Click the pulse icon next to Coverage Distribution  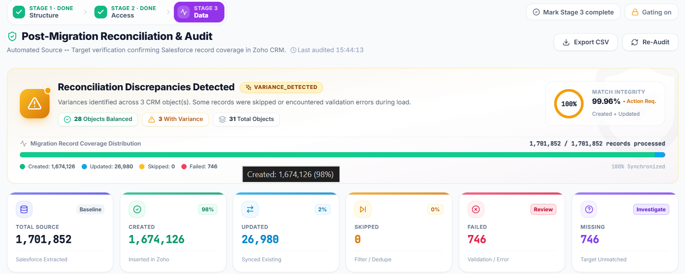pyautogui.click(x=24, y=143)
